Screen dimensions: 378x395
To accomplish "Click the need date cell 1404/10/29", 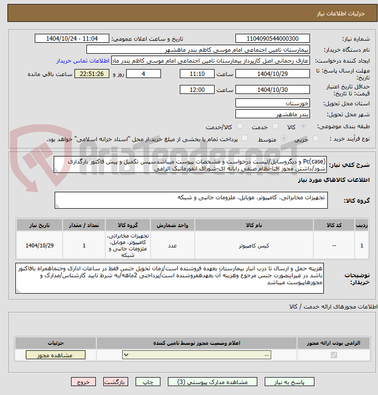I will click(x=40, y=245).
